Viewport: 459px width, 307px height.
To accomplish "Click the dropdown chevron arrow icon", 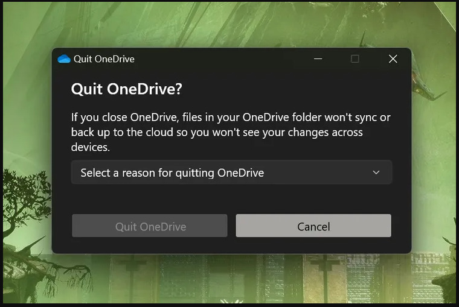I will [376, 172].
